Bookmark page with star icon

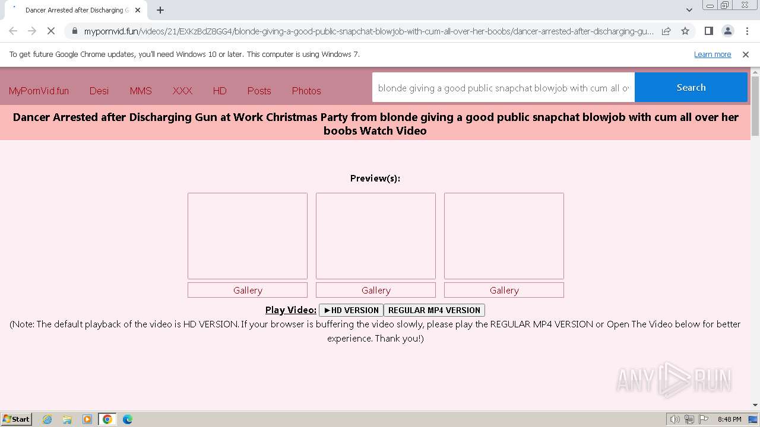tap(685, 31)
